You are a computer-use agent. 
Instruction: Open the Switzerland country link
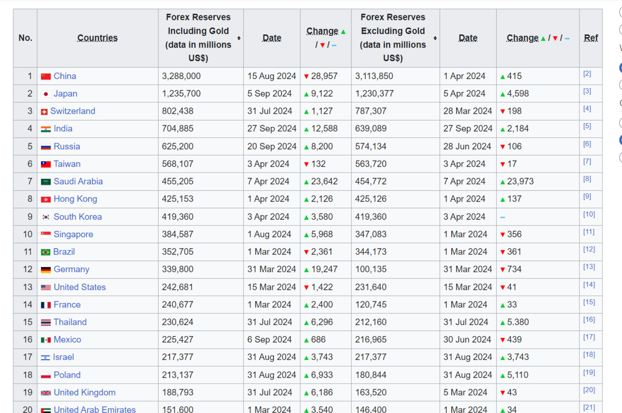click(73, 111)
